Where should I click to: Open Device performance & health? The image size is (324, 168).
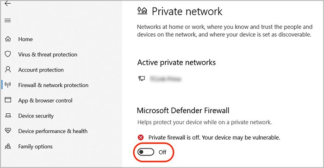[53, 131]
